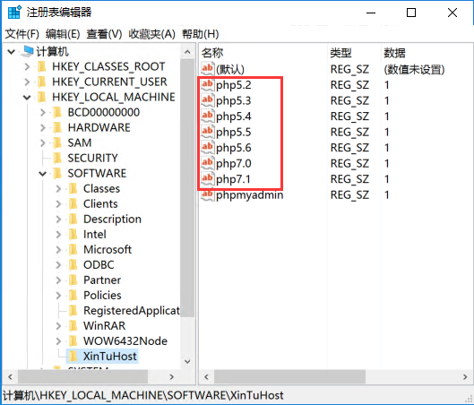The width and height of the screenshot is (474, 405).
Task: Select the php7.1 registry value icon
Action: click(208, 179)
